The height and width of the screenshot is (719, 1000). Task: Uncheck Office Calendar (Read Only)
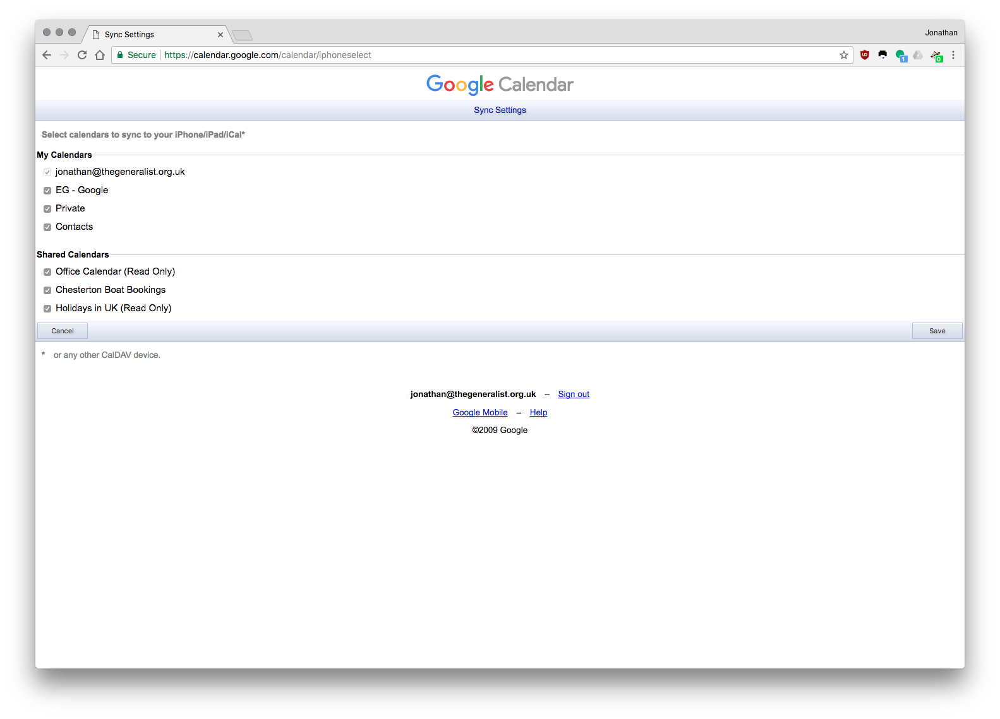pos(47,272)
